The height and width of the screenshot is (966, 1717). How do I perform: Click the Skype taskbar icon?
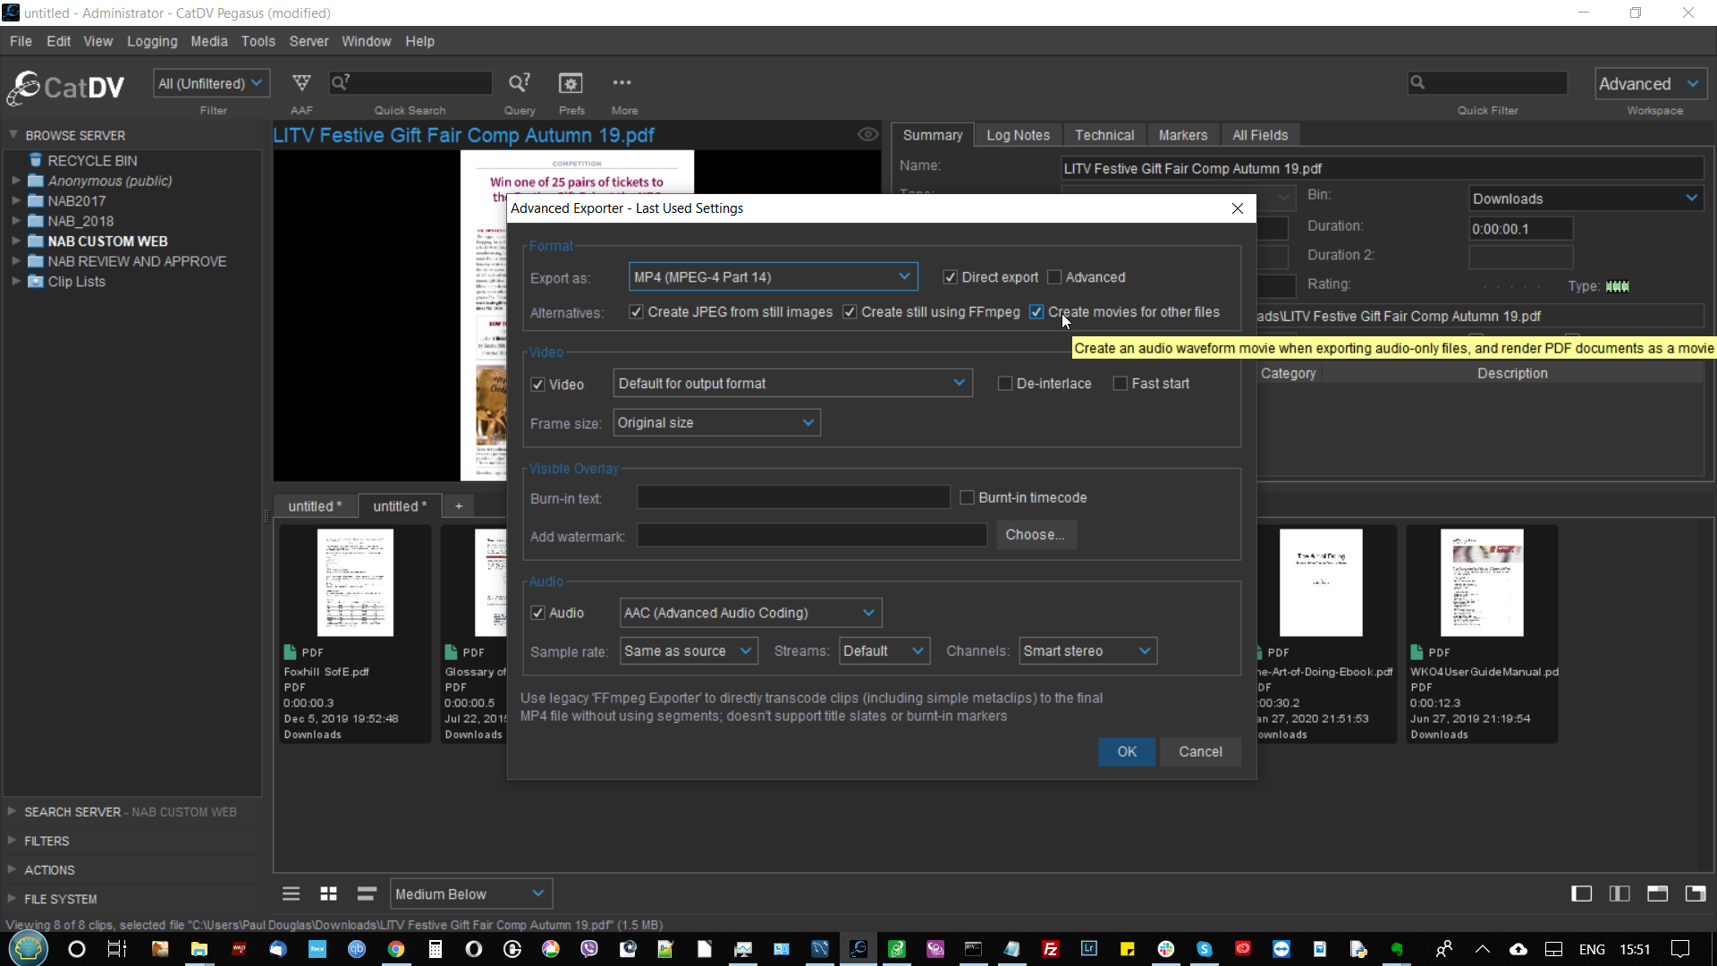tap(1205, 949)
